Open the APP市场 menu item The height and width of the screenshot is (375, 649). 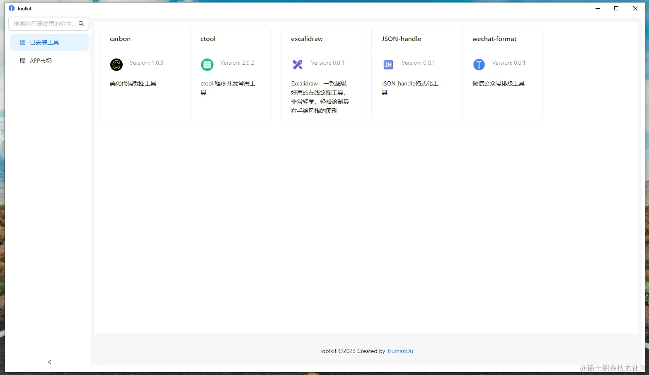pos(49,61)
